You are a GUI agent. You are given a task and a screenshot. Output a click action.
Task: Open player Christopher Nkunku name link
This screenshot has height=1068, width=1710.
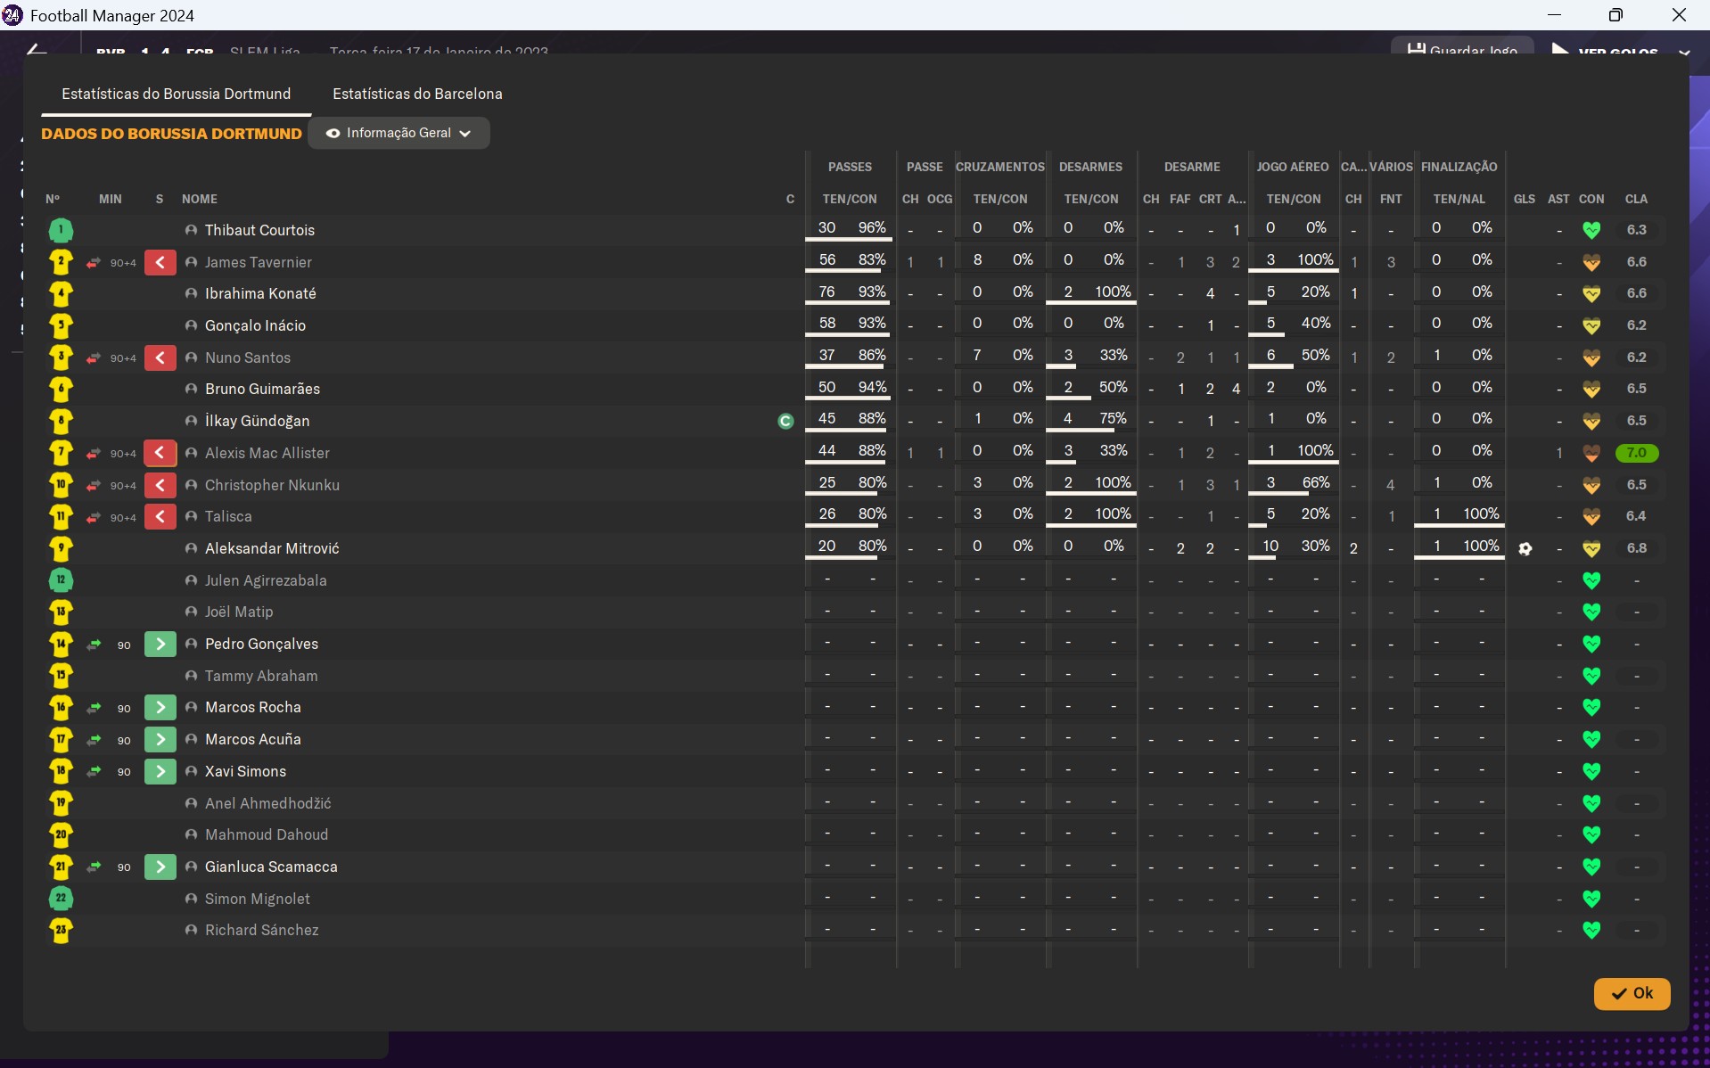[272, 486]
